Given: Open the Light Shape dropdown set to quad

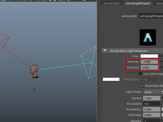Looking at the screenshot, I should tap(153, 92).
